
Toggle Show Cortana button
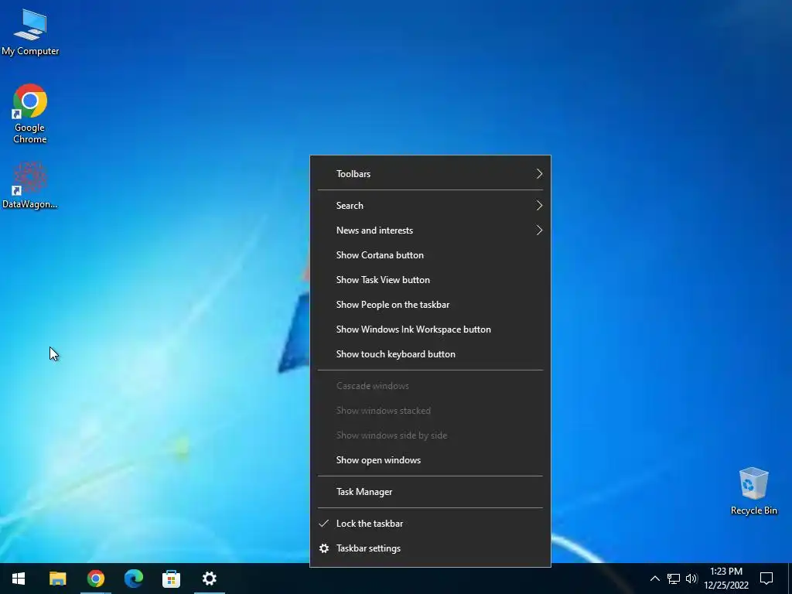tap(430, 255)
